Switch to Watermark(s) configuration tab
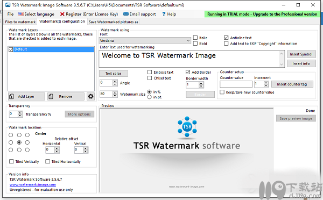Viewport: 323px width, 200px height. click(x=62, y=22)
